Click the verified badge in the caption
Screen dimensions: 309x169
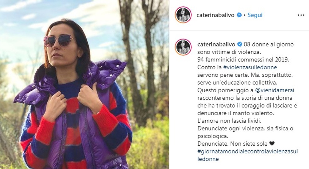[239, 44]
